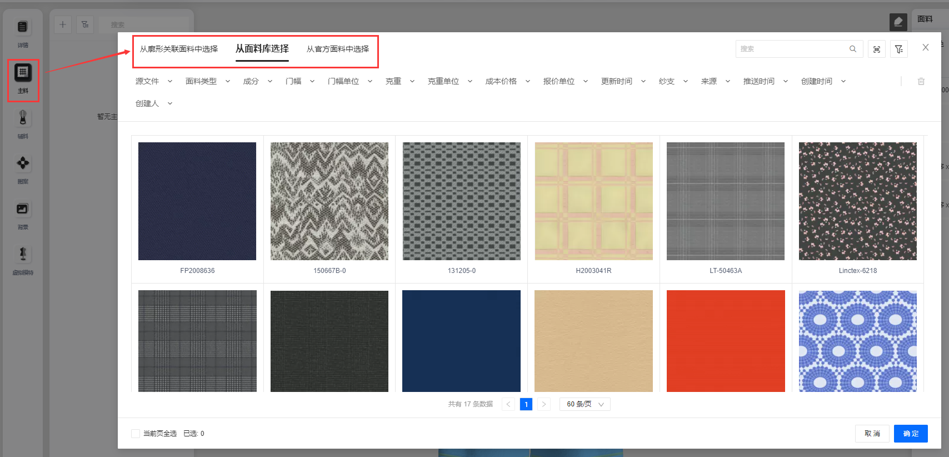949x457 pixels.
Task: Open the 60 条/页 page size dropdown
Action: (x=585, y=404)
